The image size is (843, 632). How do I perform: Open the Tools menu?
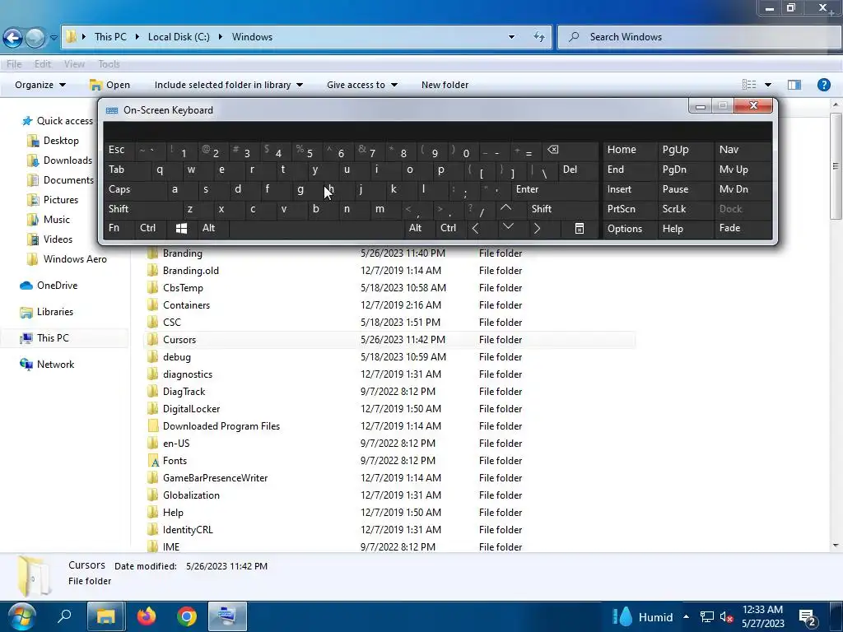(109, 64)
